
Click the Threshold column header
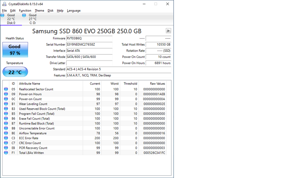[129, 84]
